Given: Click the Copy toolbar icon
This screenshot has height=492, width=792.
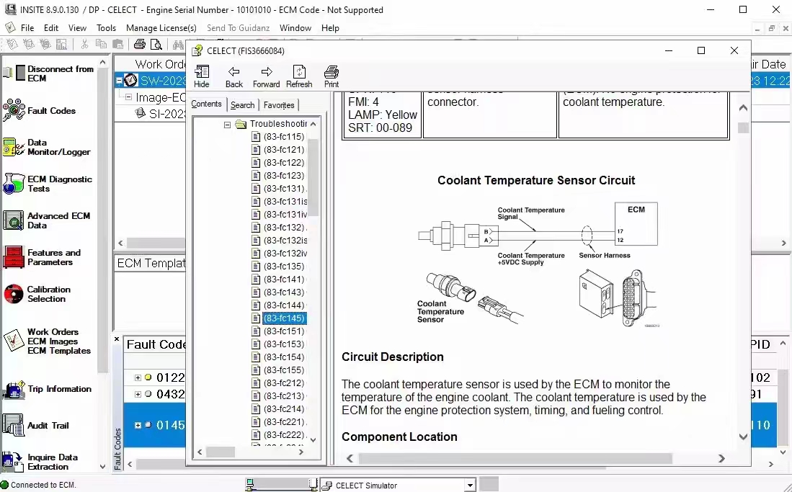Looking at the screenshot, I should [x=101, y=45].
